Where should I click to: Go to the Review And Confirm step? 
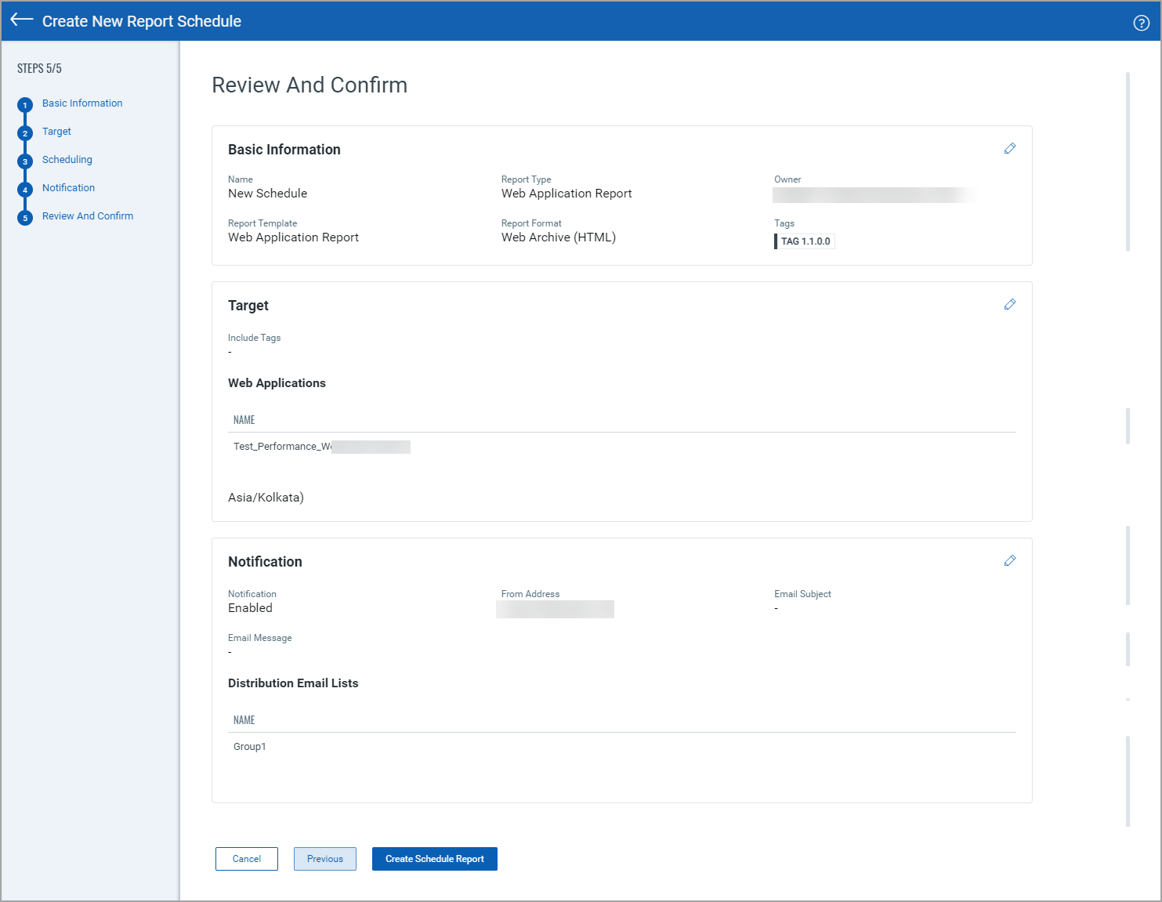88,216
